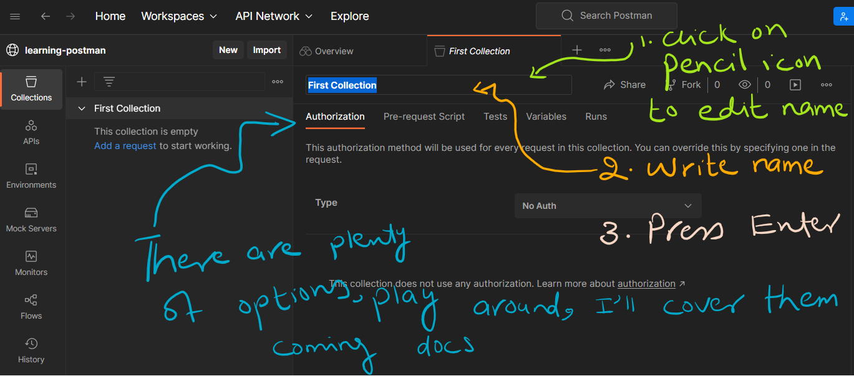Fork the collection
854x376 pixels.
684,85
